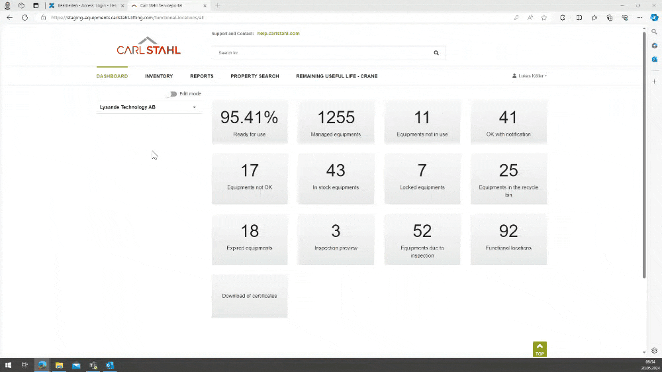The width and height of the screenshot is (662, 372).
Task: Click the Carl Stahl logo
Action: coord(148,46)
